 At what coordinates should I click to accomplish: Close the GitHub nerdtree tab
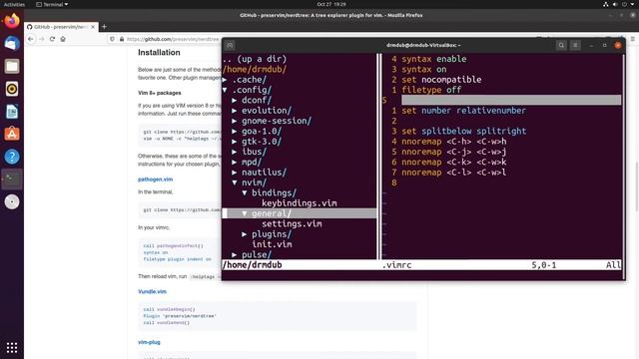(x=93, y=27)
